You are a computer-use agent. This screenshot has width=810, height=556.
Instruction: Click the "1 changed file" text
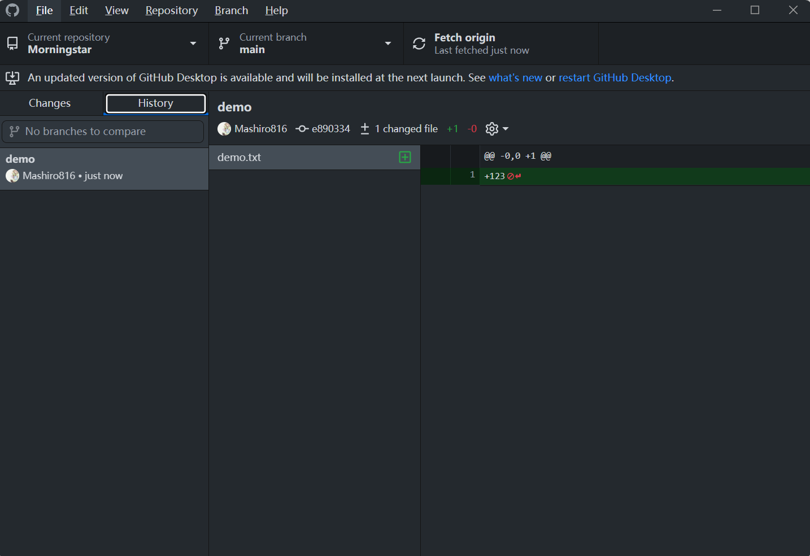click(406, 129)
